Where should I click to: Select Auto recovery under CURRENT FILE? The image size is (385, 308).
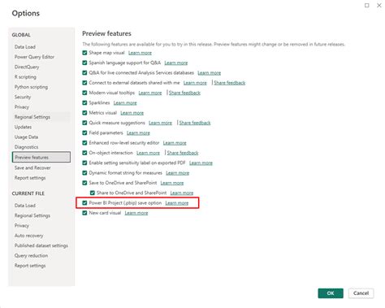tap(28, 236)
